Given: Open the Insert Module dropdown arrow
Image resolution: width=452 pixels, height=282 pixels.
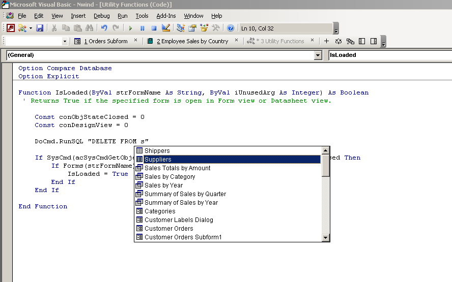Looking at the screenshot, I should point(31,28).
